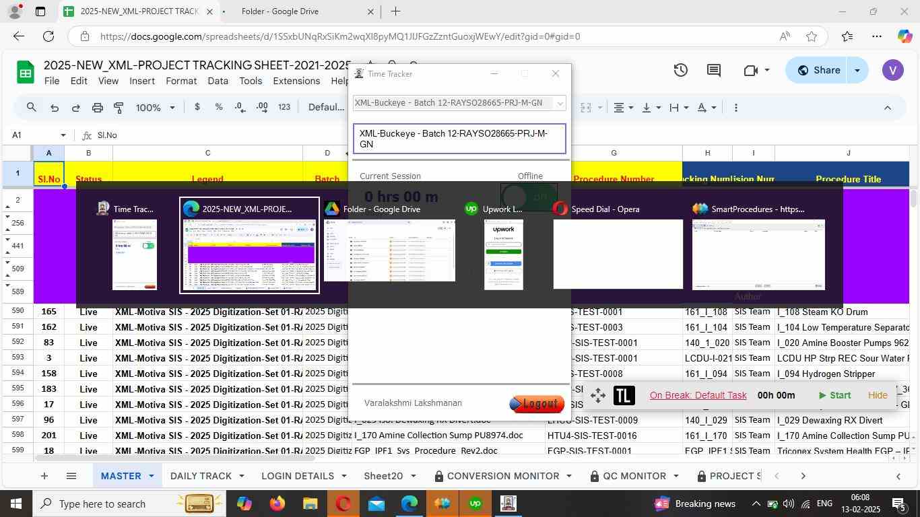This screenshot has width=920, height=517.
Task: Add this page to favorites star
Action: (812, 36)
